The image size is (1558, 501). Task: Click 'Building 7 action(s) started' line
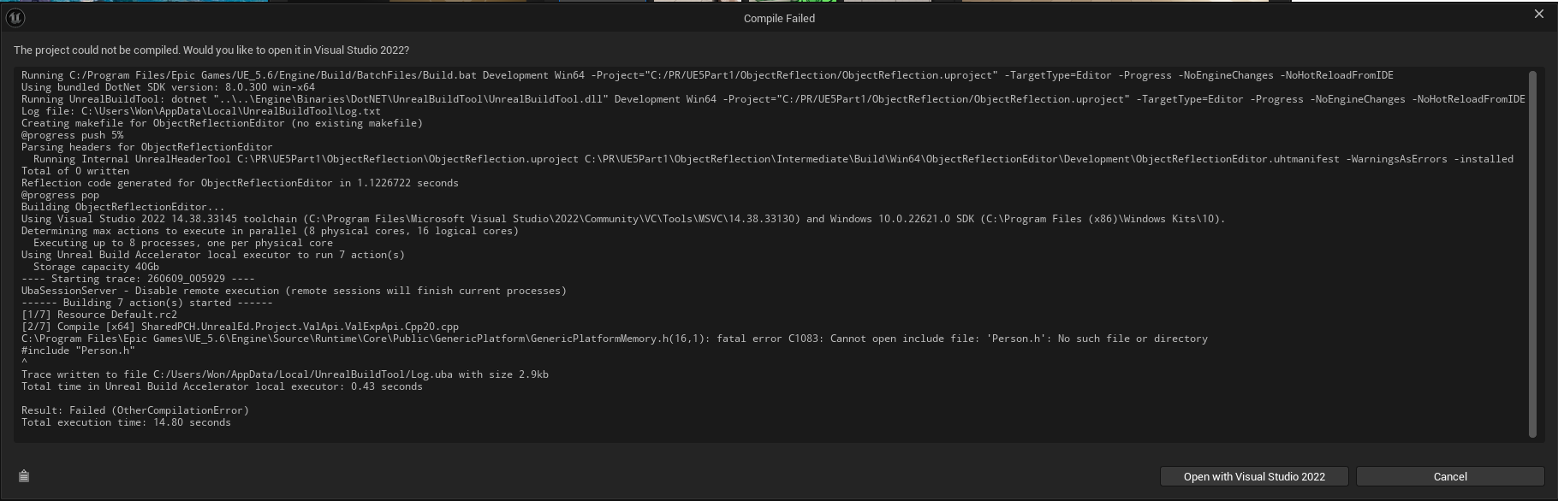click(147, 303)
